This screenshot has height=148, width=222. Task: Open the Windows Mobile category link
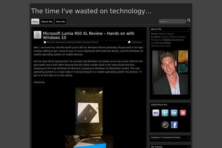point(74,42)
